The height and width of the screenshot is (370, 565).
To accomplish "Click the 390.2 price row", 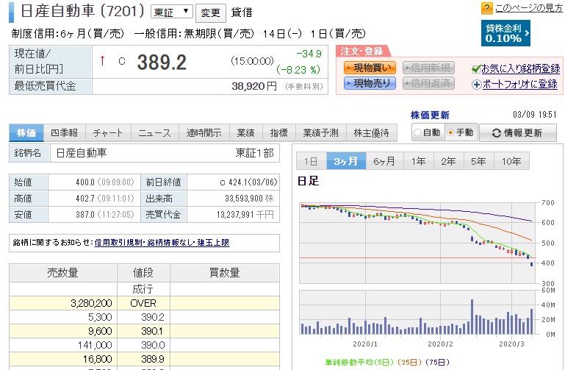I will coord(144,317).
